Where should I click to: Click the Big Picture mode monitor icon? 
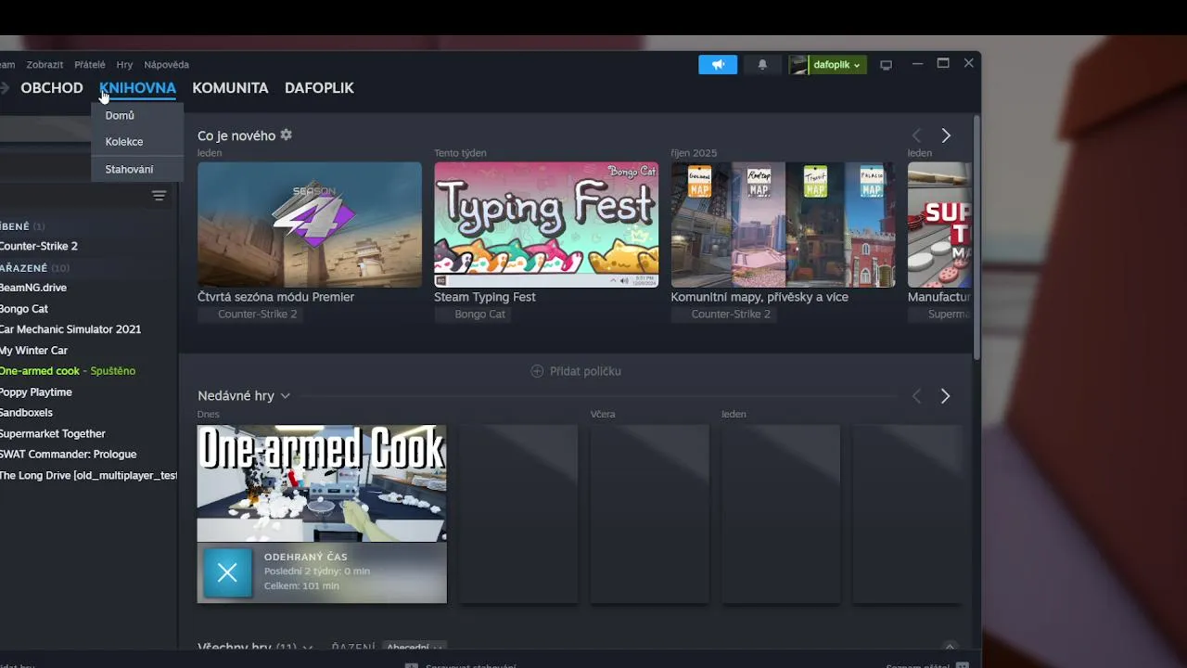[x=886, y=65]
